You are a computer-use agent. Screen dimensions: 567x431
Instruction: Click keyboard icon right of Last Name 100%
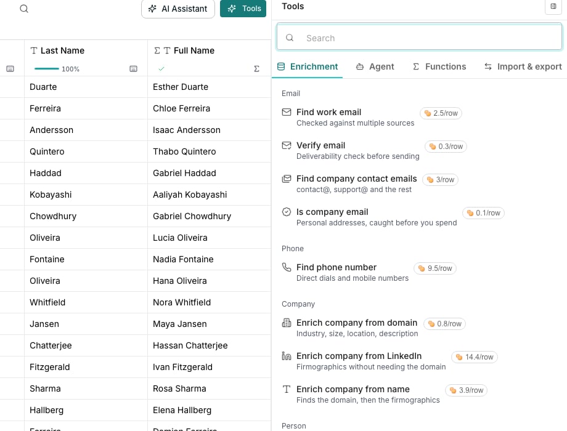[134, 68]
